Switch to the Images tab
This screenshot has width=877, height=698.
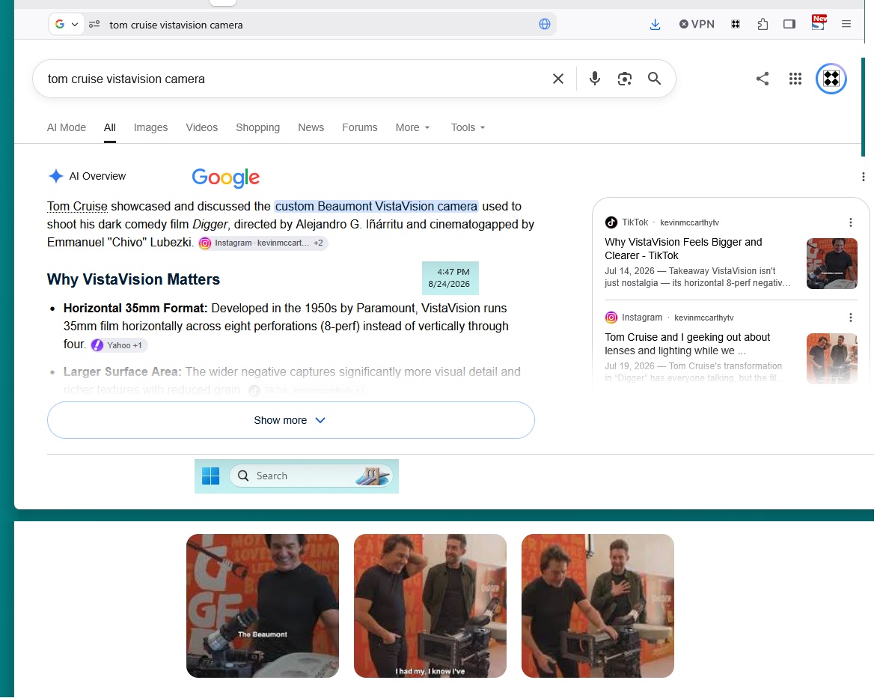[x=150, y=127]
